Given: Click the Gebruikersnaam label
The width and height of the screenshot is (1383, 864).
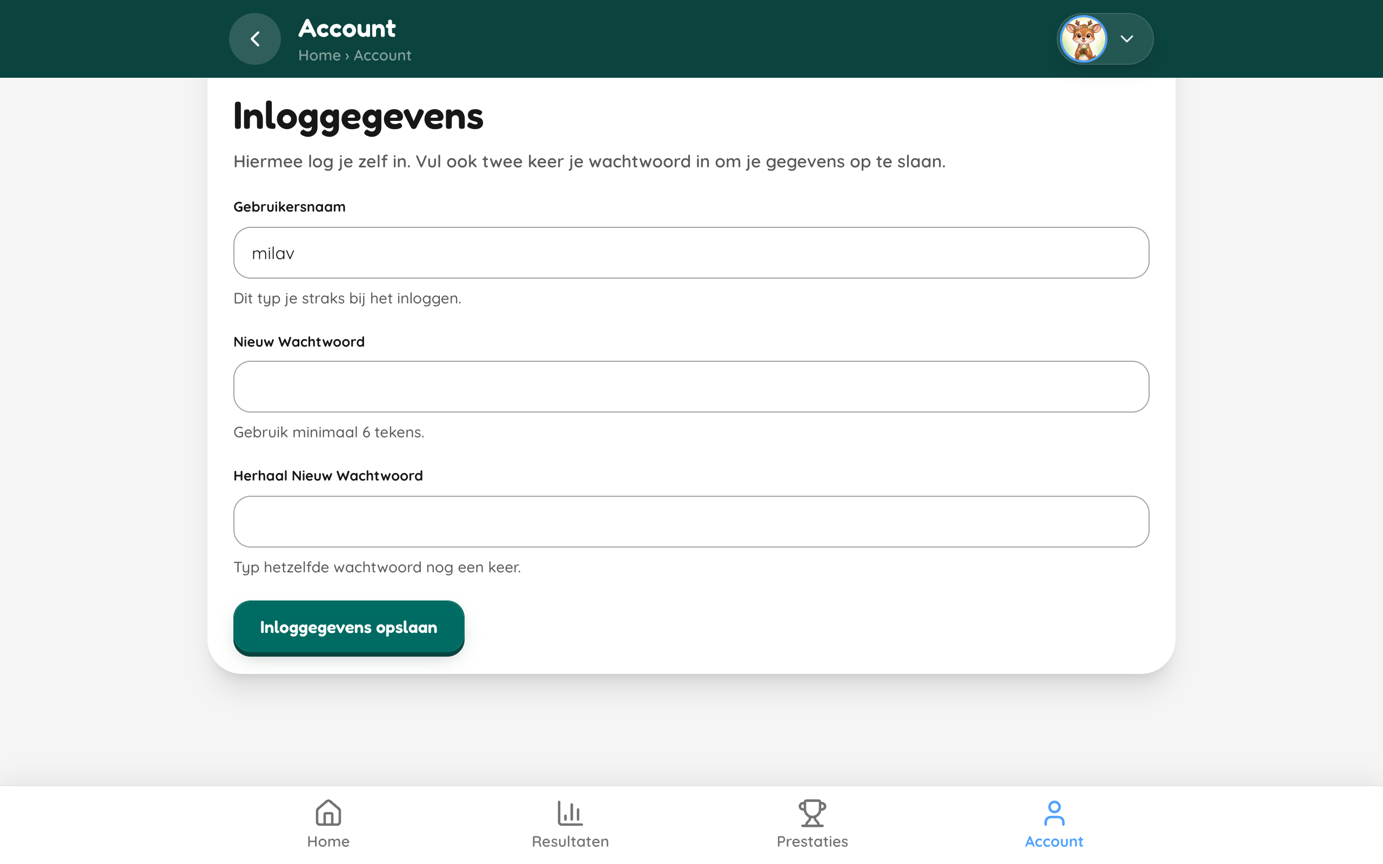Looking at the screenshot, I should coord(289,207).
